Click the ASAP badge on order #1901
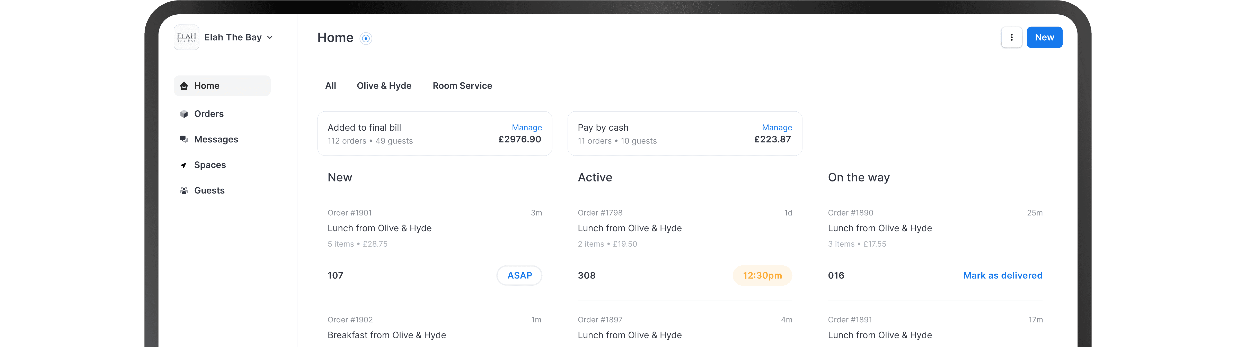Screen dimensions: 1235x347 [x=519, y=275]
